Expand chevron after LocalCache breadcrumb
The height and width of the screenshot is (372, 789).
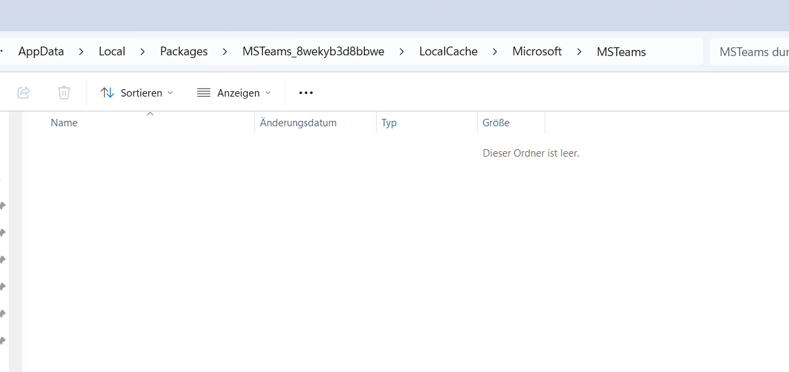495,51
